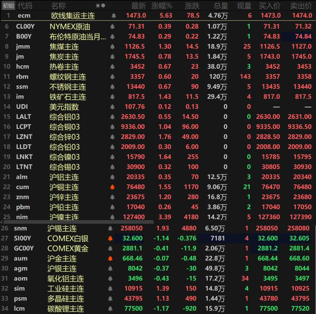This screenshot has width=316, height=314.
Task: Click the orange alert bell for 沪铜主连
Action: (113, 187)
